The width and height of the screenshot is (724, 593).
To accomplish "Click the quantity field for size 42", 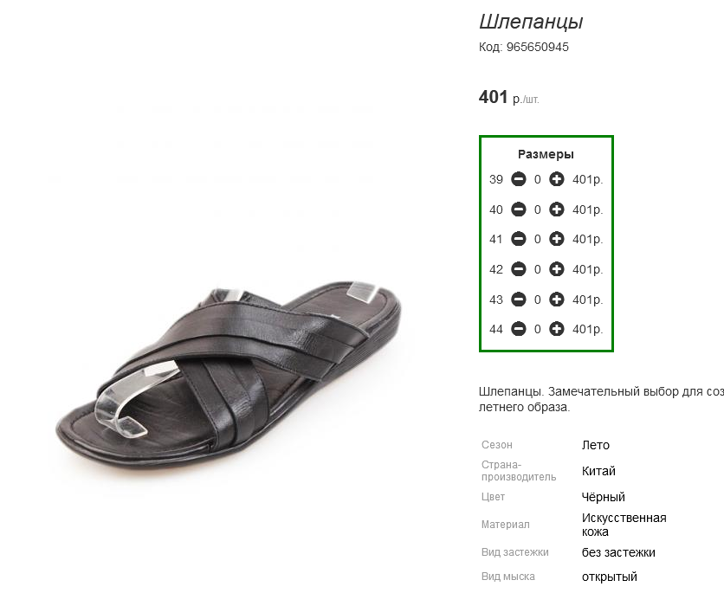I will 538,269.
